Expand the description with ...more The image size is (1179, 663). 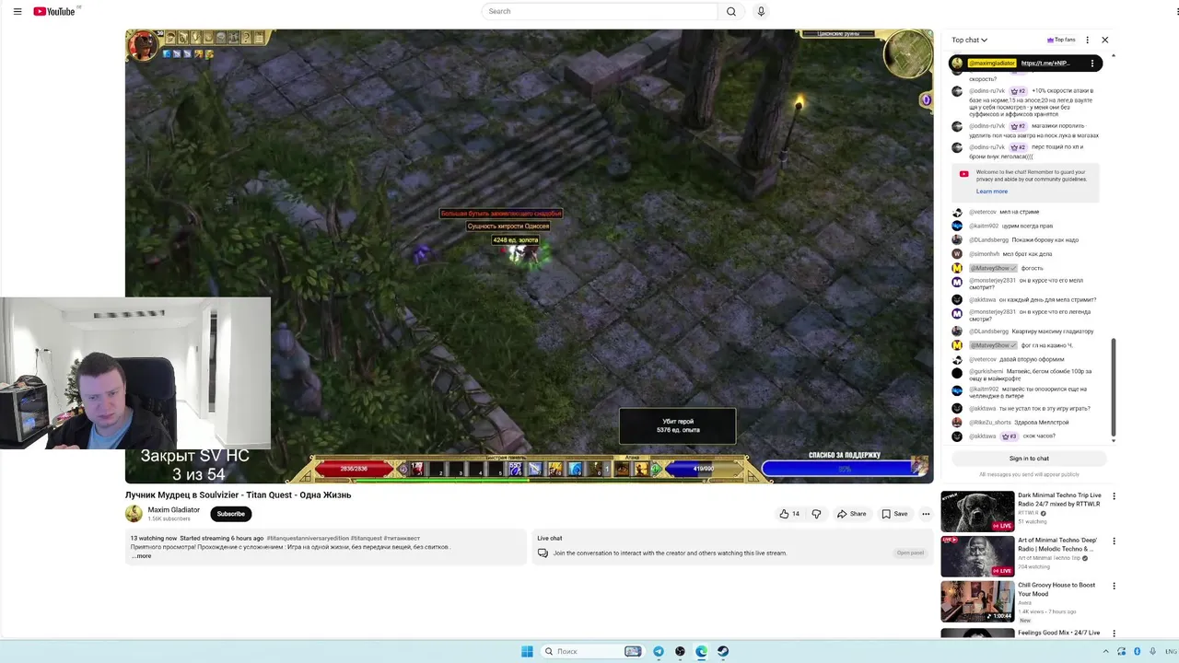[141, 556]
